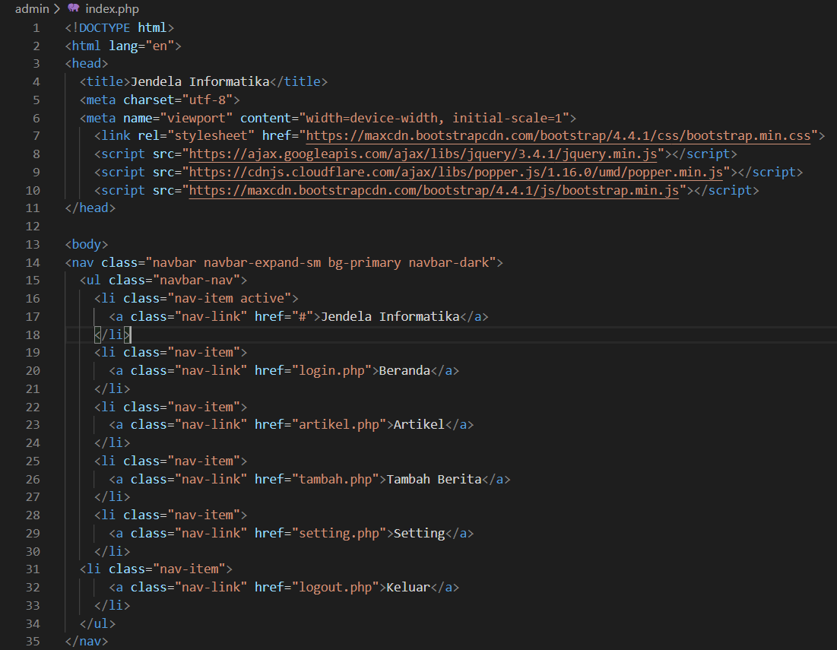
Task: Click the "viewport" attribute value
Action: click(196, 118)
